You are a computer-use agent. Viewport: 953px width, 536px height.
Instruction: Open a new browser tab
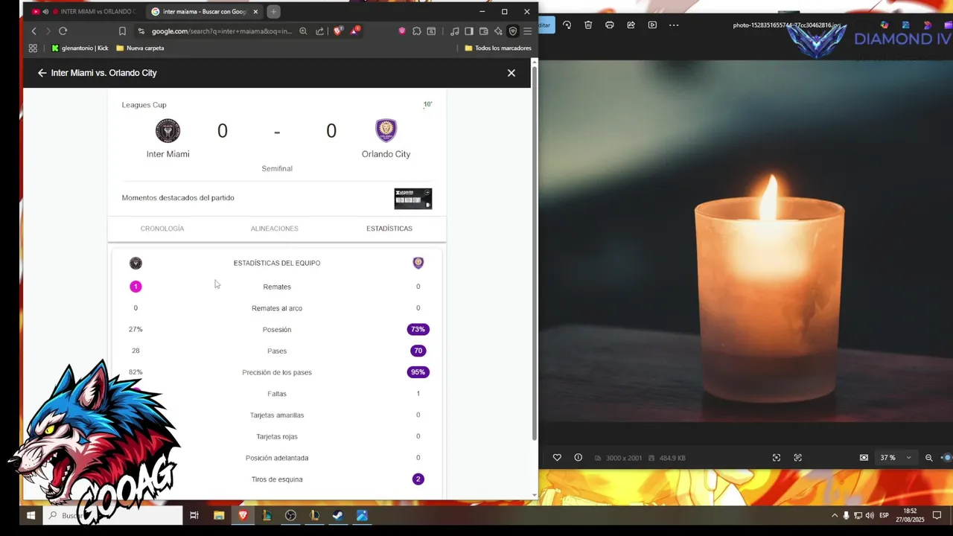pos(273,12)
